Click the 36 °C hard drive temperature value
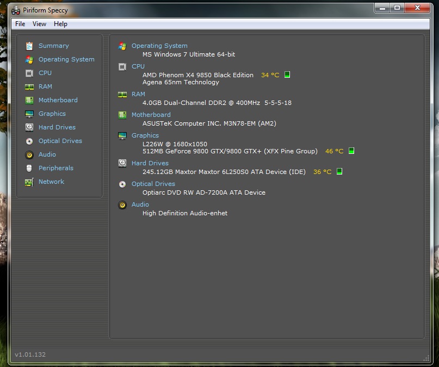 pos(322,172)
